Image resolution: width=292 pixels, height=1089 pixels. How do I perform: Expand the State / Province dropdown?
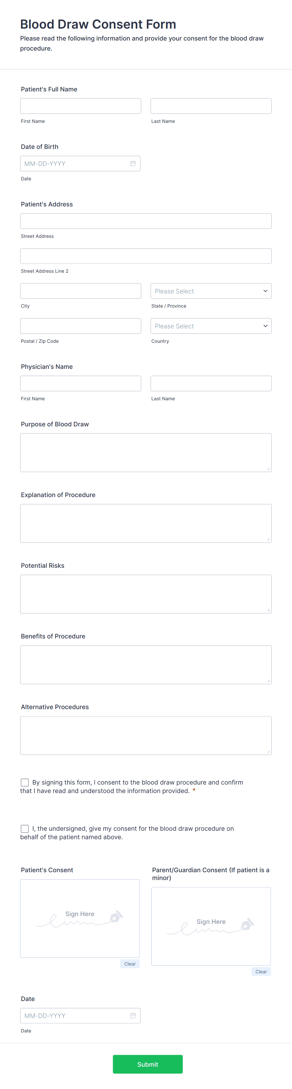[x=211, y=291]
